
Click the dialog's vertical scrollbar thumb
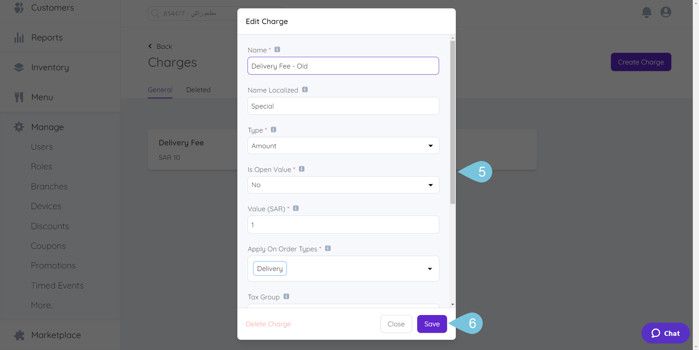pos(453,122)
